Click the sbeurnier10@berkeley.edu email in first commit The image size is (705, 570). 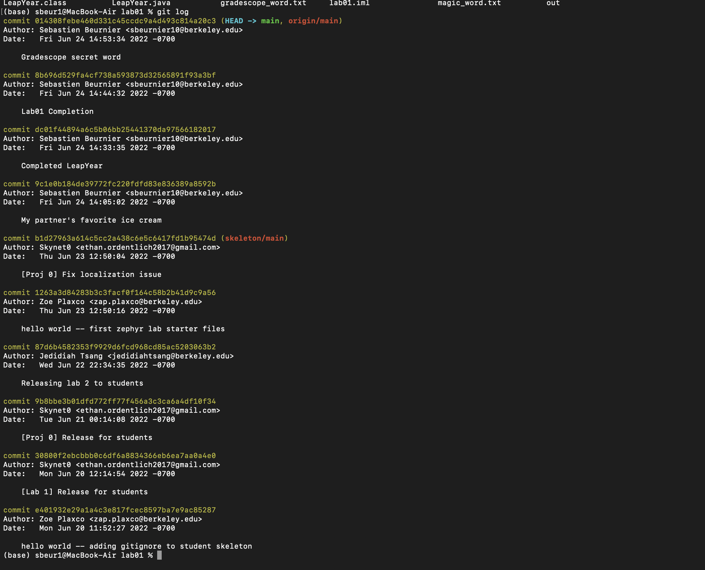(184, 30)
